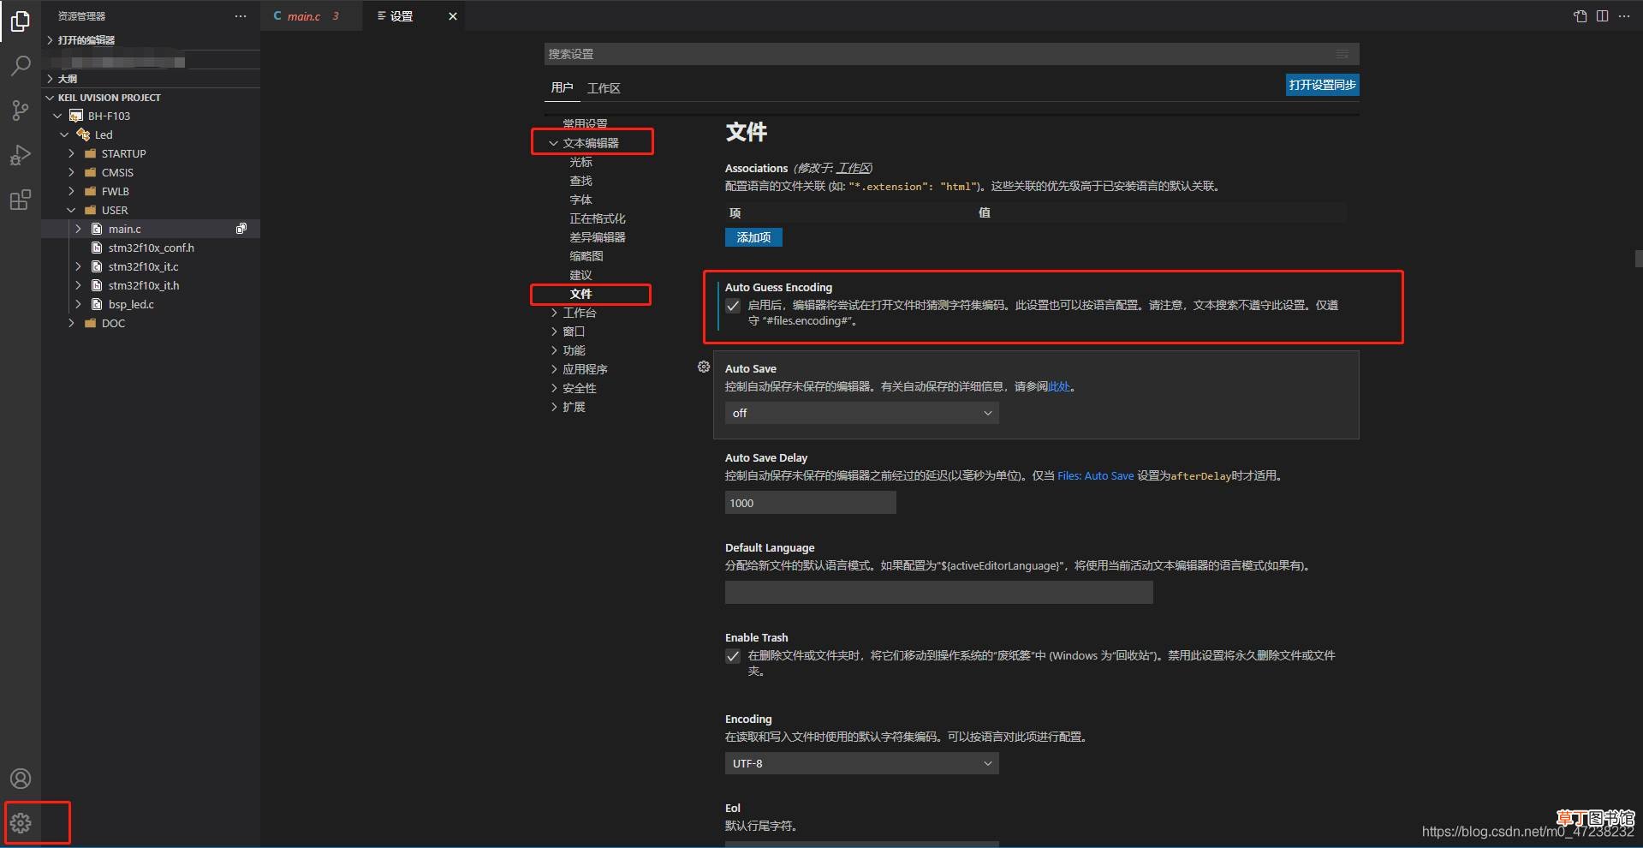The height and width of the screenshot is (848, 1643).
Task: Follow the 工作区 modified-in link
Action: tap(854, 168)
